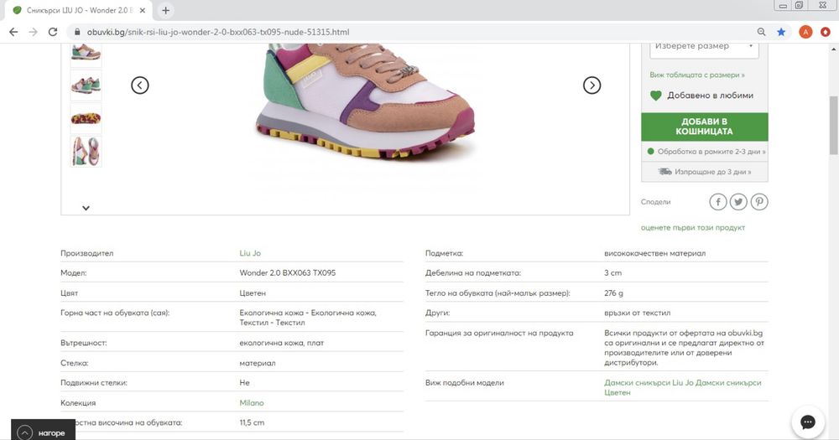
Task: Click the browser forward arrow
Action: point(34,32)
